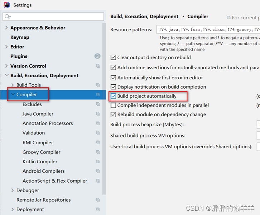
Task: Open Remote Jar Repositories settings
Action: [44, 200]
